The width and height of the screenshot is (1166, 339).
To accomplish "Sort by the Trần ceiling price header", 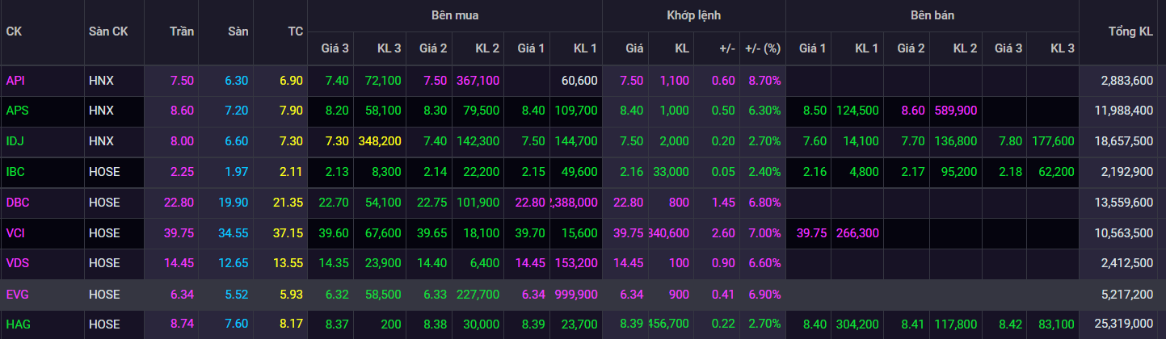I will point(182,31).
